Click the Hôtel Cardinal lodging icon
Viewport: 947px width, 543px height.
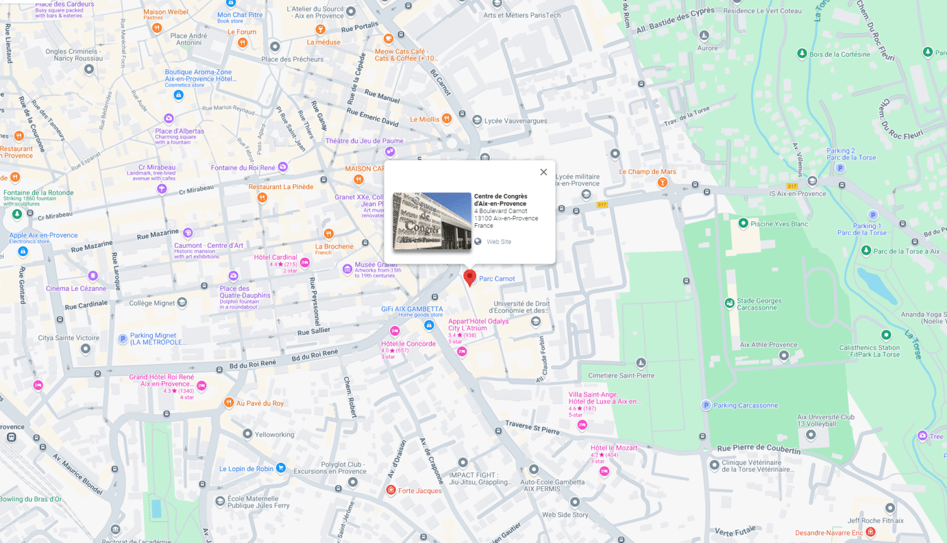coord(305,262)
